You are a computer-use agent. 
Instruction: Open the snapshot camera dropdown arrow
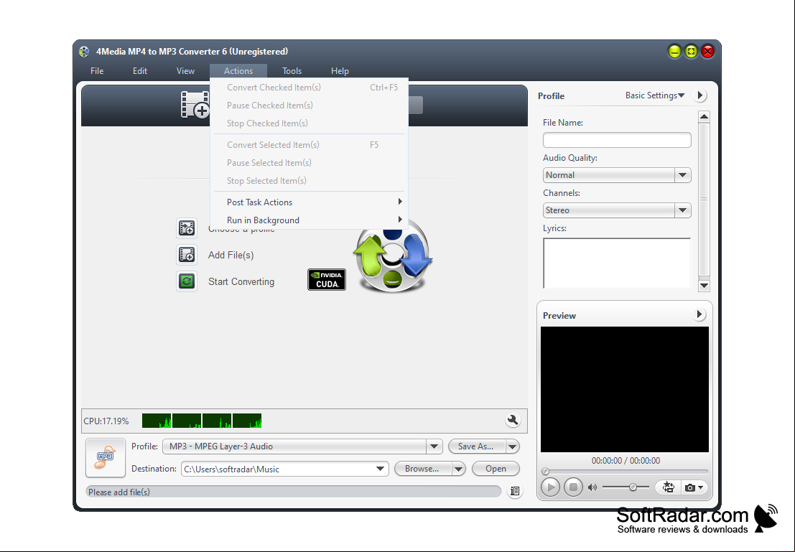(701, 487)
